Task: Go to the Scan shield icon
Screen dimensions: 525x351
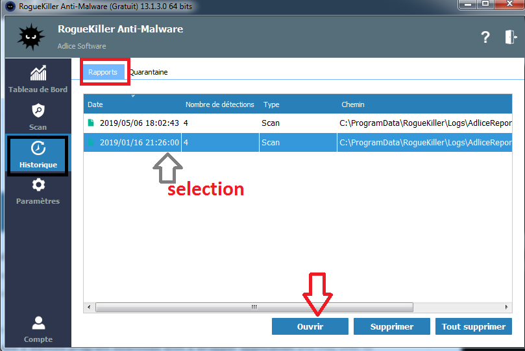Action: pyautogui.click(x=38, y=111)
